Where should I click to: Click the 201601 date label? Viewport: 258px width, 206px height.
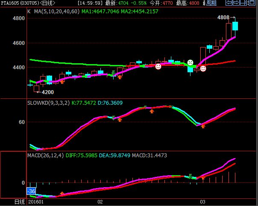click(x=36, y=202)
